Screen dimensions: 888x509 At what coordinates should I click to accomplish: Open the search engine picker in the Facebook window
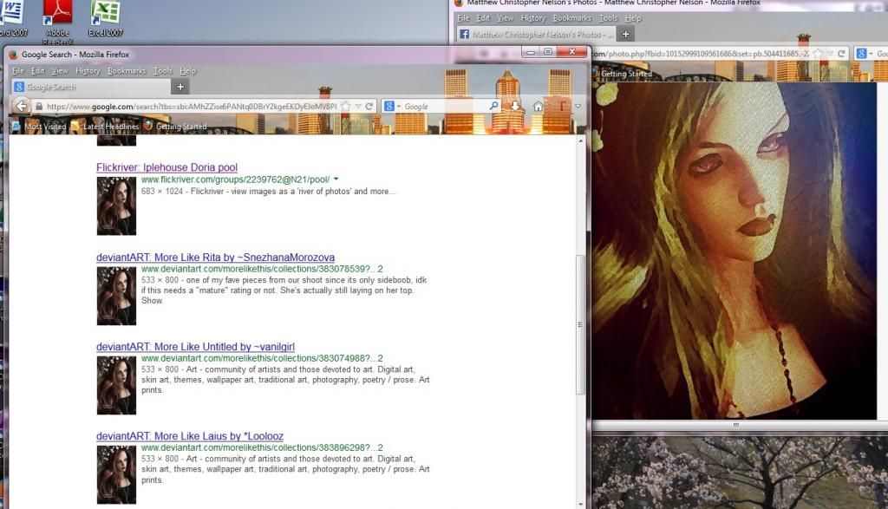pyautogui.click(x=864, y=54)
